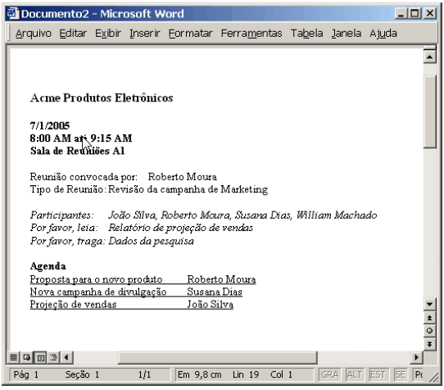This screenshot has height=390, width=444.
Task: Open the Editar menu
Action: coord(73,34)
